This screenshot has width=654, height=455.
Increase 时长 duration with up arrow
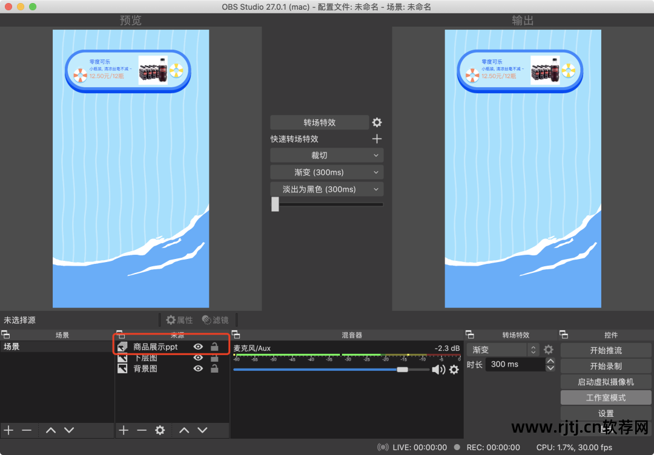point(550,361)
